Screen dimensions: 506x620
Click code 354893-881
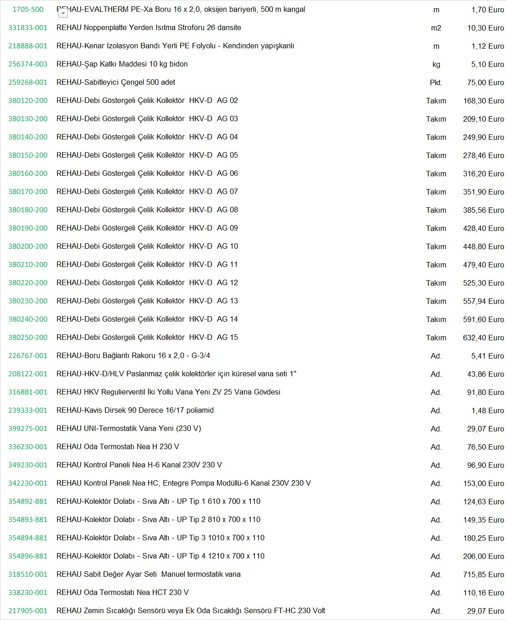[28, 520]
